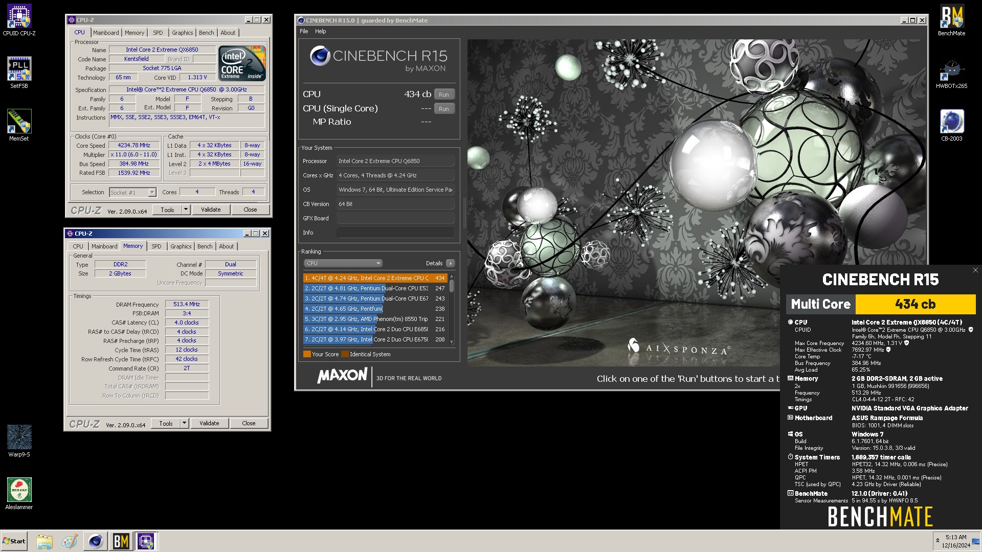Click the show desktop tray icon
The height and width of the screenshot is (552, 982).
(976, 541)
